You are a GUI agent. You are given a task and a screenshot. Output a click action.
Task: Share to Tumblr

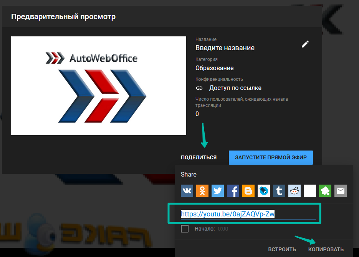point(279,190)
